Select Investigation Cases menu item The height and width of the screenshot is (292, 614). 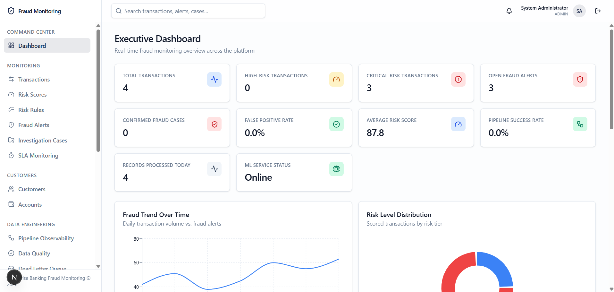pos(47,140)
